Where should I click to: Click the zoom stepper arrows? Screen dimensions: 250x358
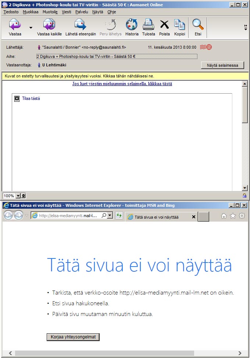click(x=24, y=196)
